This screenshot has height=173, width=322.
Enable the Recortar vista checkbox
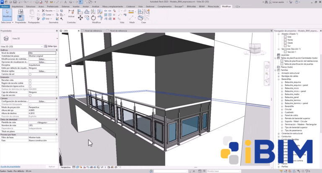30,80
